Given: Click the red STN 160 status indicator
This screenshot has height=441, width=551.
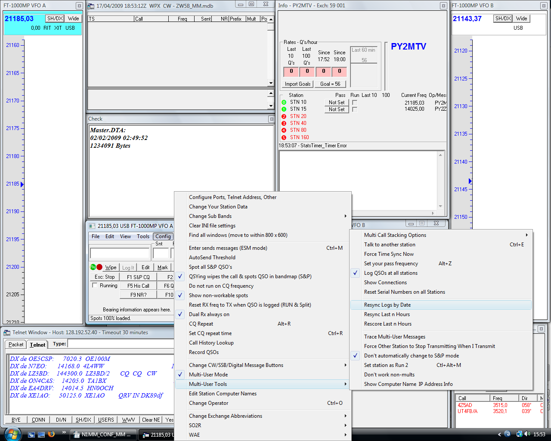Looking at the screenshot, I should pos(284,137).
